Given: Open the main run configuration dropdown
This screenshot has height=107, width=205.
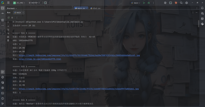Looking at the screenshot, I should coord(136,3).
